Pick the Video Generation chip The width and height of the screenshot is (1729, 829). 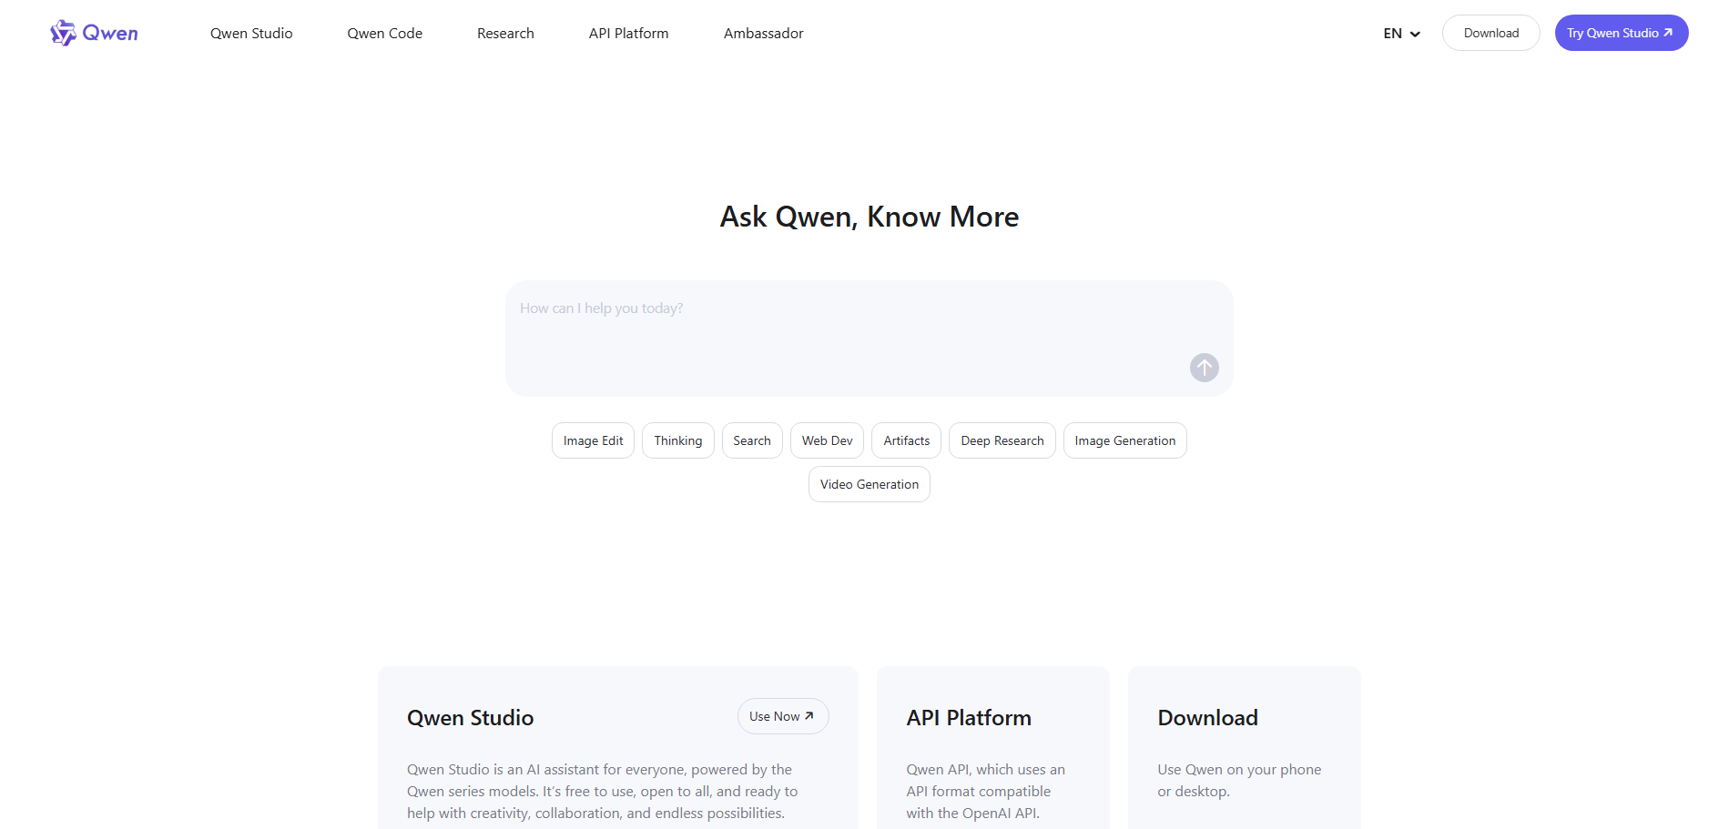click(x=870, y=484)
